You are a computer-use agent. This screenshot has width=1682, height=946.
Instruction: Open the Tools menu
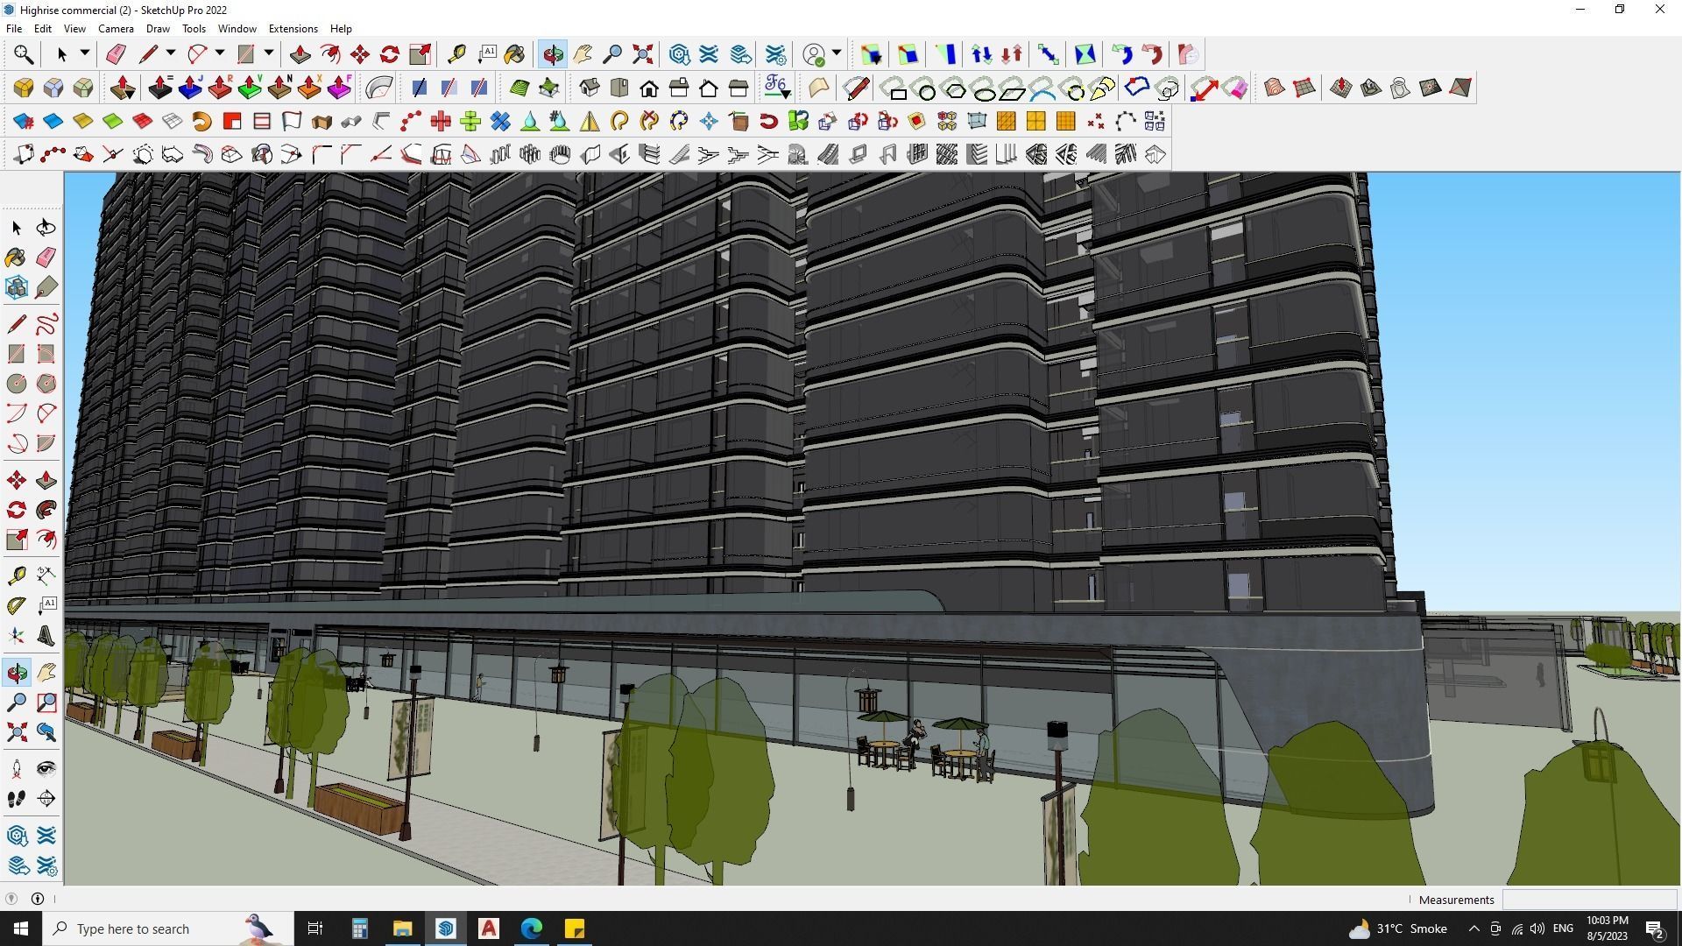coord(194,29)
